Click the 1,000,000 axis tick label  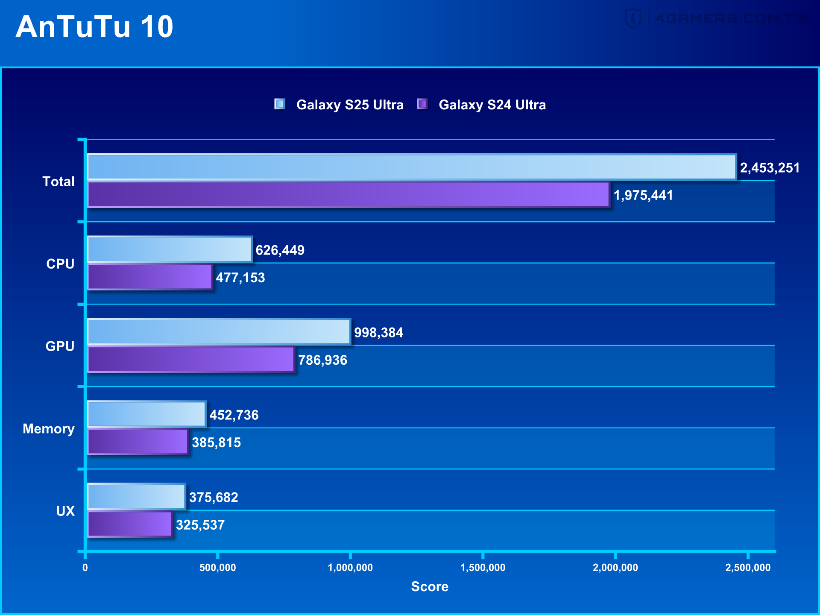[x=350, y=568]
